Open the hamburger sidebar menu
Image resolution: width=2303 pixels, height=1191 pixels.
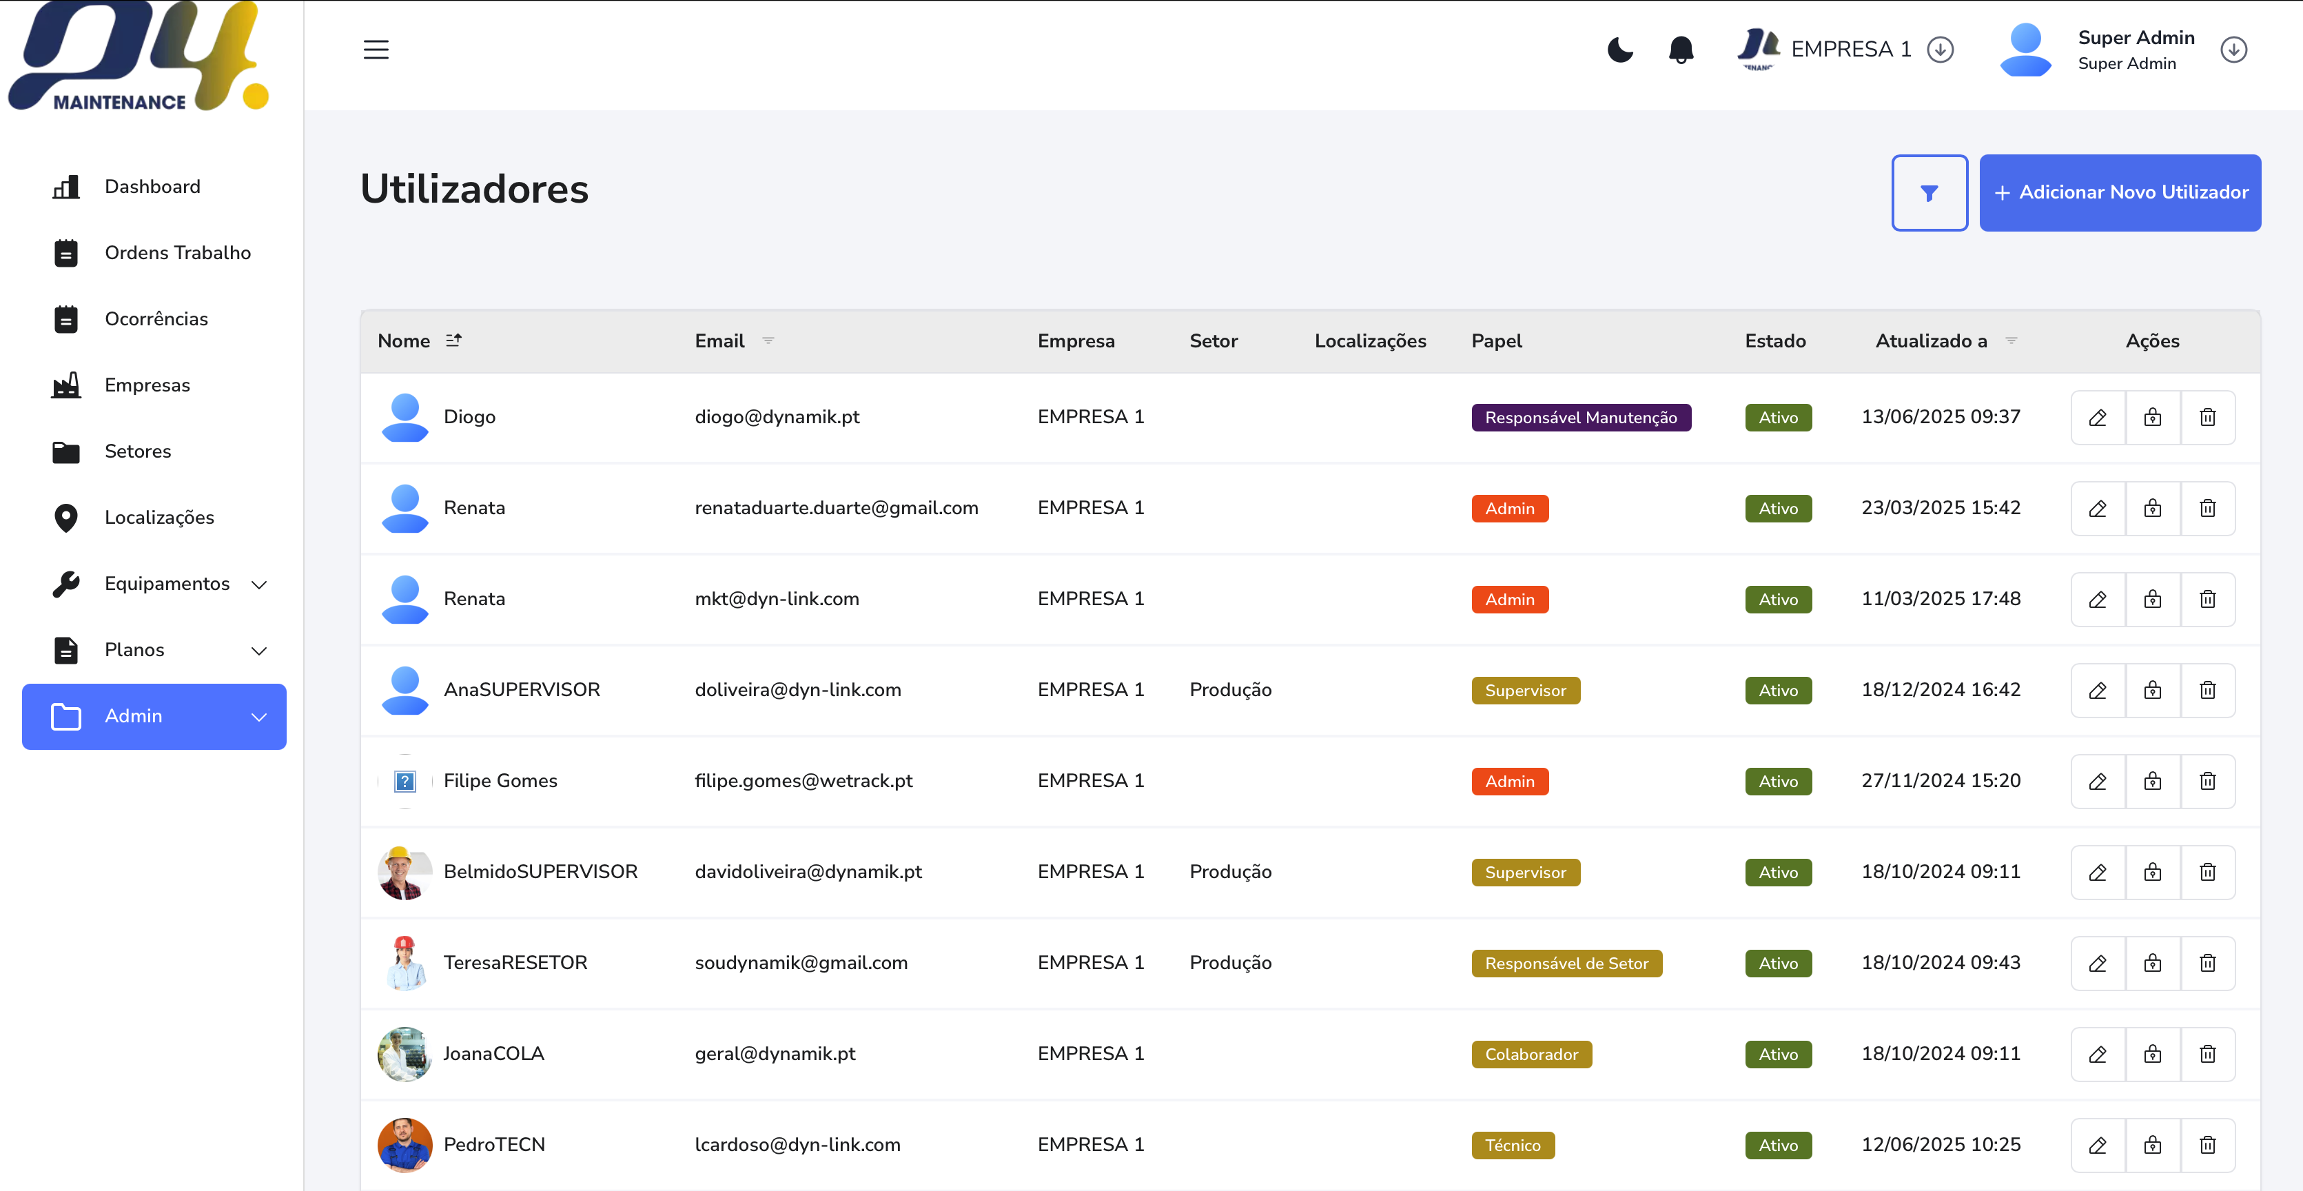(376, 49)
